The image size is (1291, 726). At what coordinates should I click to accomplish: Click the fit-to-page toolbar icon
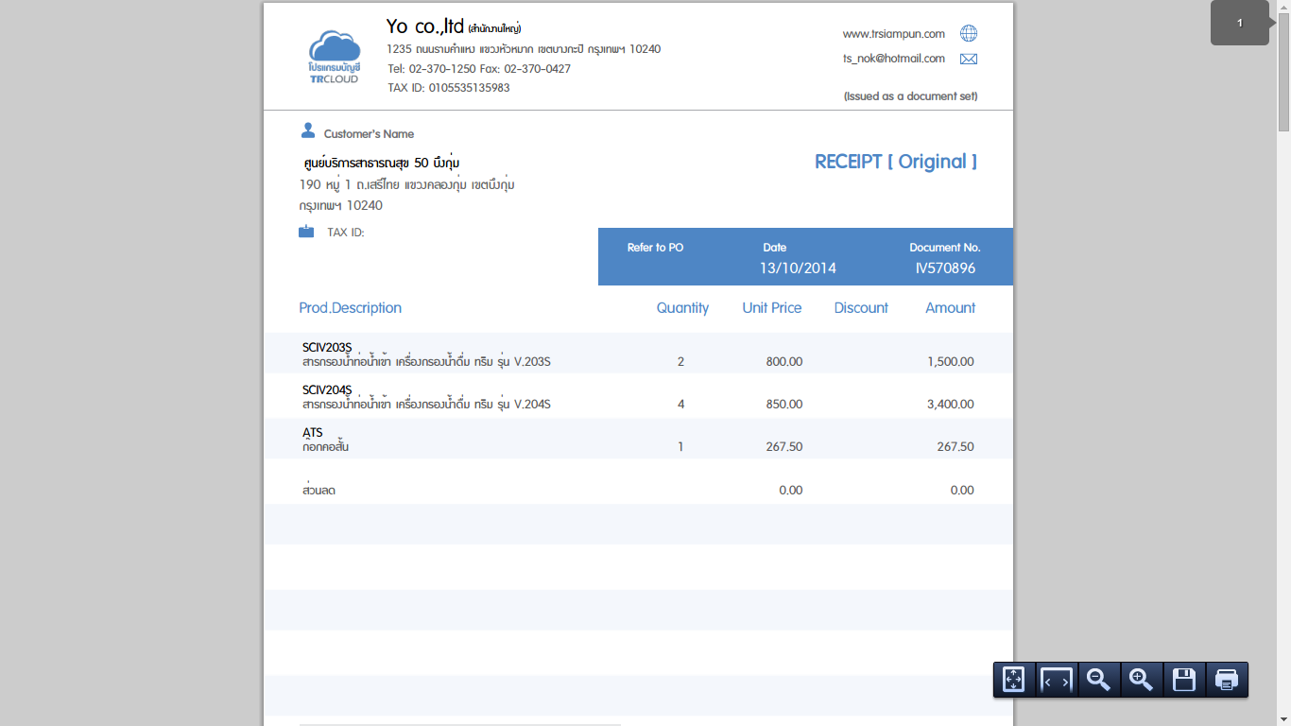click(x=1013, y=680)
